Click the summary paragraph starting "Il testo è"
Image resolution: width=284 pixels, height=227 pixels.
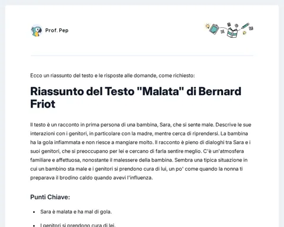[x=141, y=151]
